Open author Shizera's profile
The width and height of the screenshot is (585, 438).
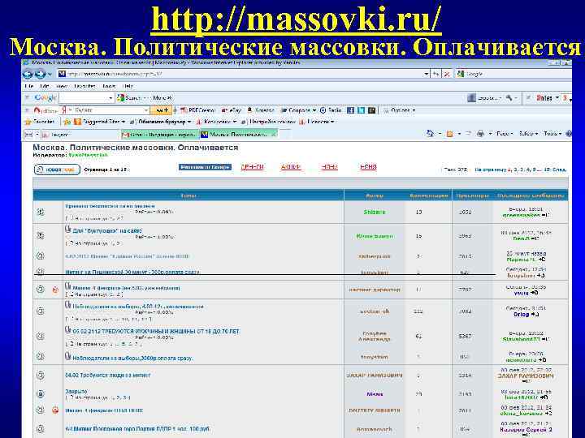pyautogui.click(x=375, y=212)
